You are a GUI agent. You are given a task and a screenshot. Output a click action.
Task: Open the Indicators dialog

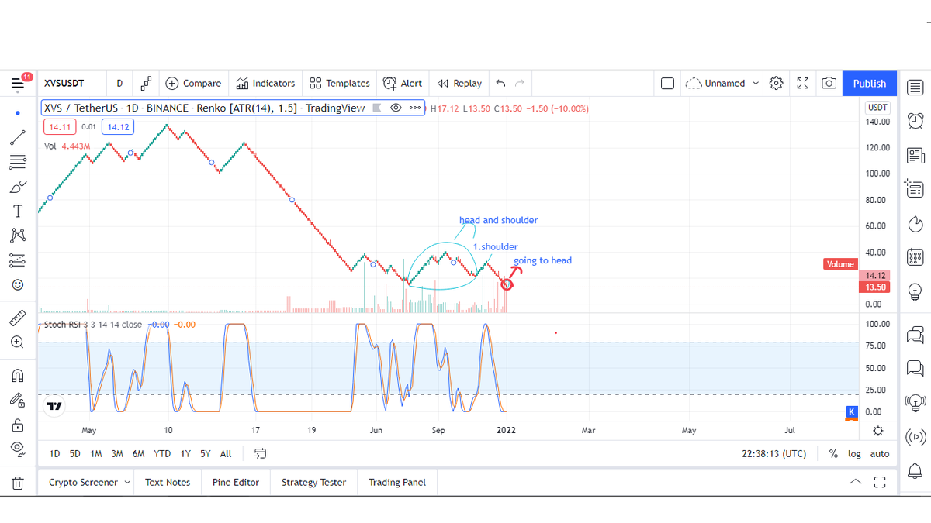[265, 83]
